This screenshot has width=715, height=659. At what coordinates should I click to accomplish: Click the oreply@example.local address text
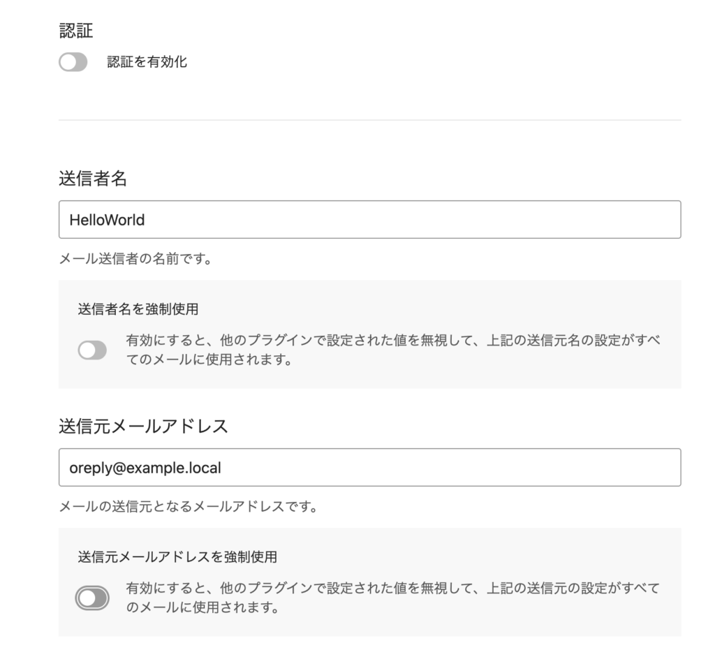(145, 467)
